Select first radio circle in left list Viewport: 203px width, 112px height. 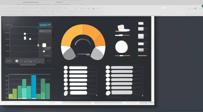(66, 67)
